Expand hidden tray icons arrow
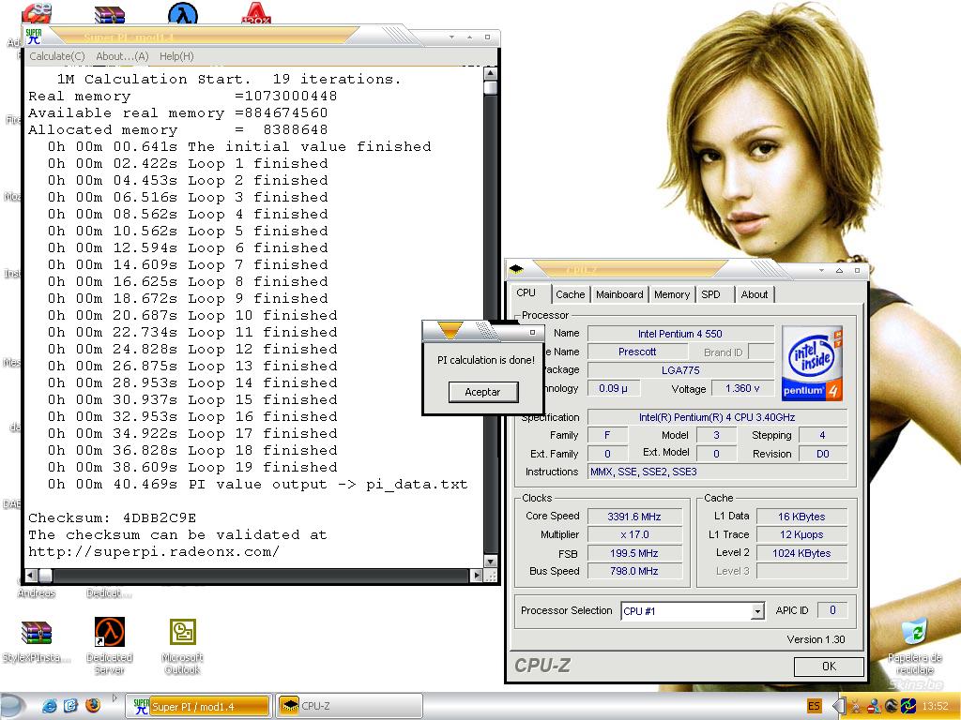The height and width of the screenshot is (720, 961). (838, 706)
